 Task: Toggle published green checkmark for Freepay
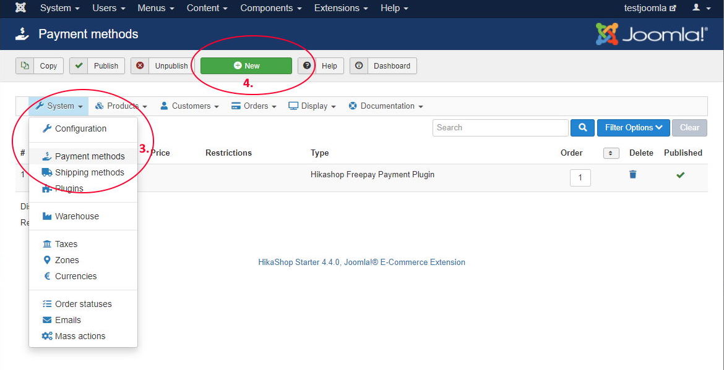(x=680, y=175)
